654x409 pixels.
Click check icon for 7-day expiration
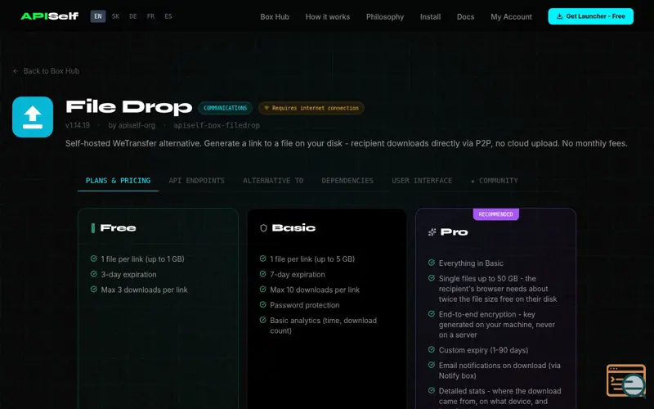click(x=262, y=274)
